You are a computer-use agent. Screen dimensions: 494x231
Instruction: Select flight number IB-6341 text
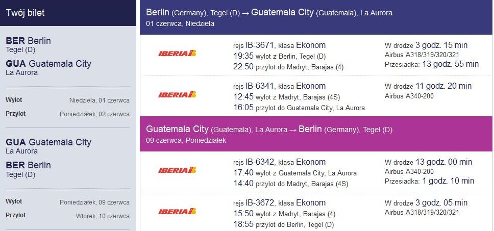click(x=260, y=86)
